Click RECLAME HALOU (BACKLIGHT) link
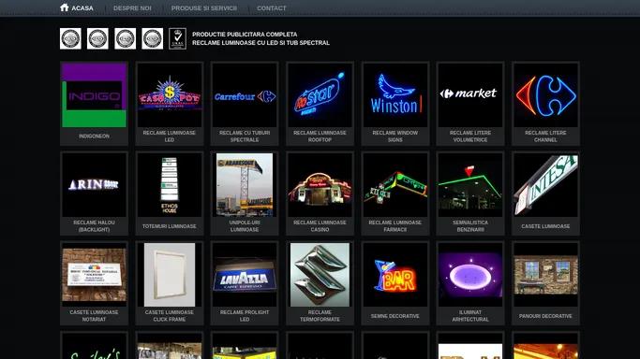Screen dimensions: 640x359 pos(94,226)
